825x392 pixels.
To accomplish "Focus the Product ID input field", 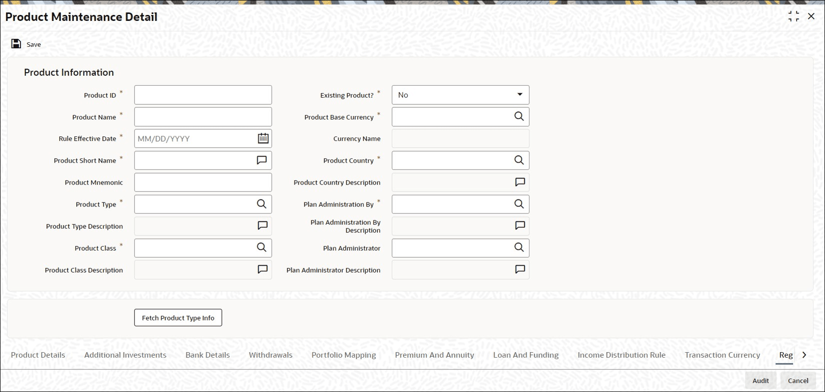I will 203,95.
